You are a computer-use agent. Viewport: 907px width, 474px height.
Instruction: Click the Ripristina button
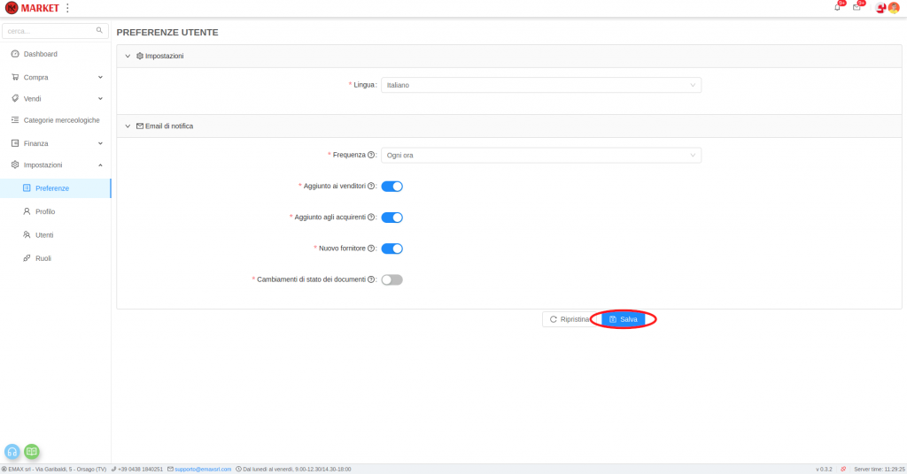click(569, 319)
